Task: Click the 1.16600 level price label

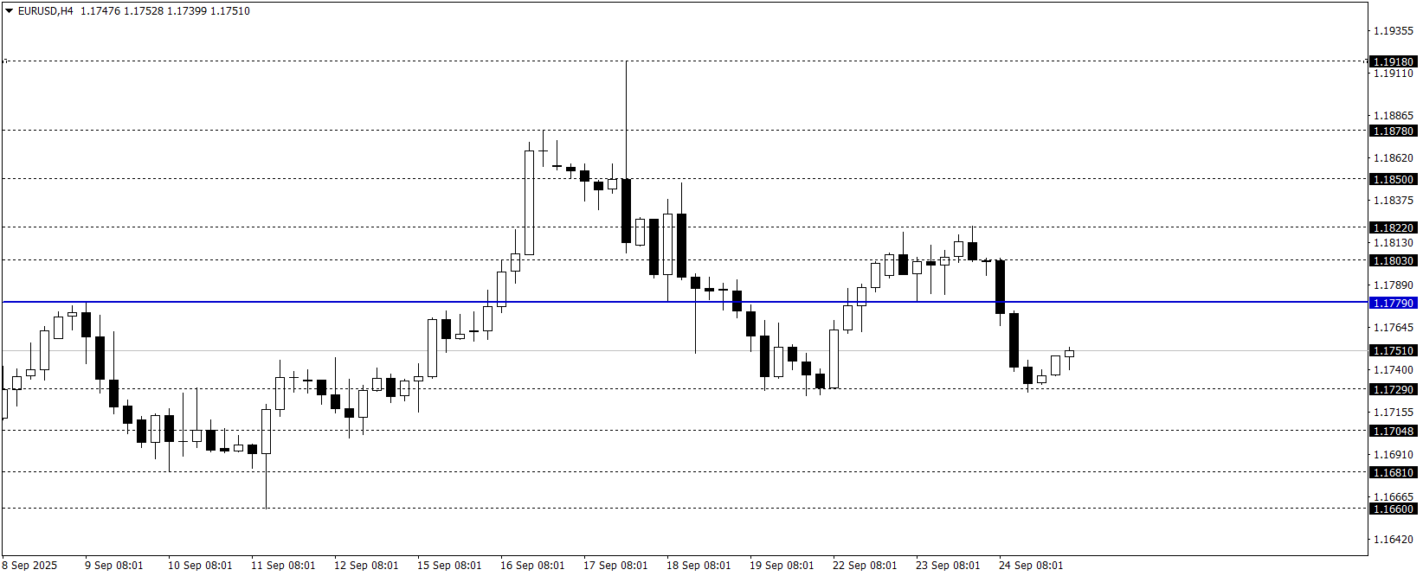Action: pyautogui.click(x=1393, y=509)
